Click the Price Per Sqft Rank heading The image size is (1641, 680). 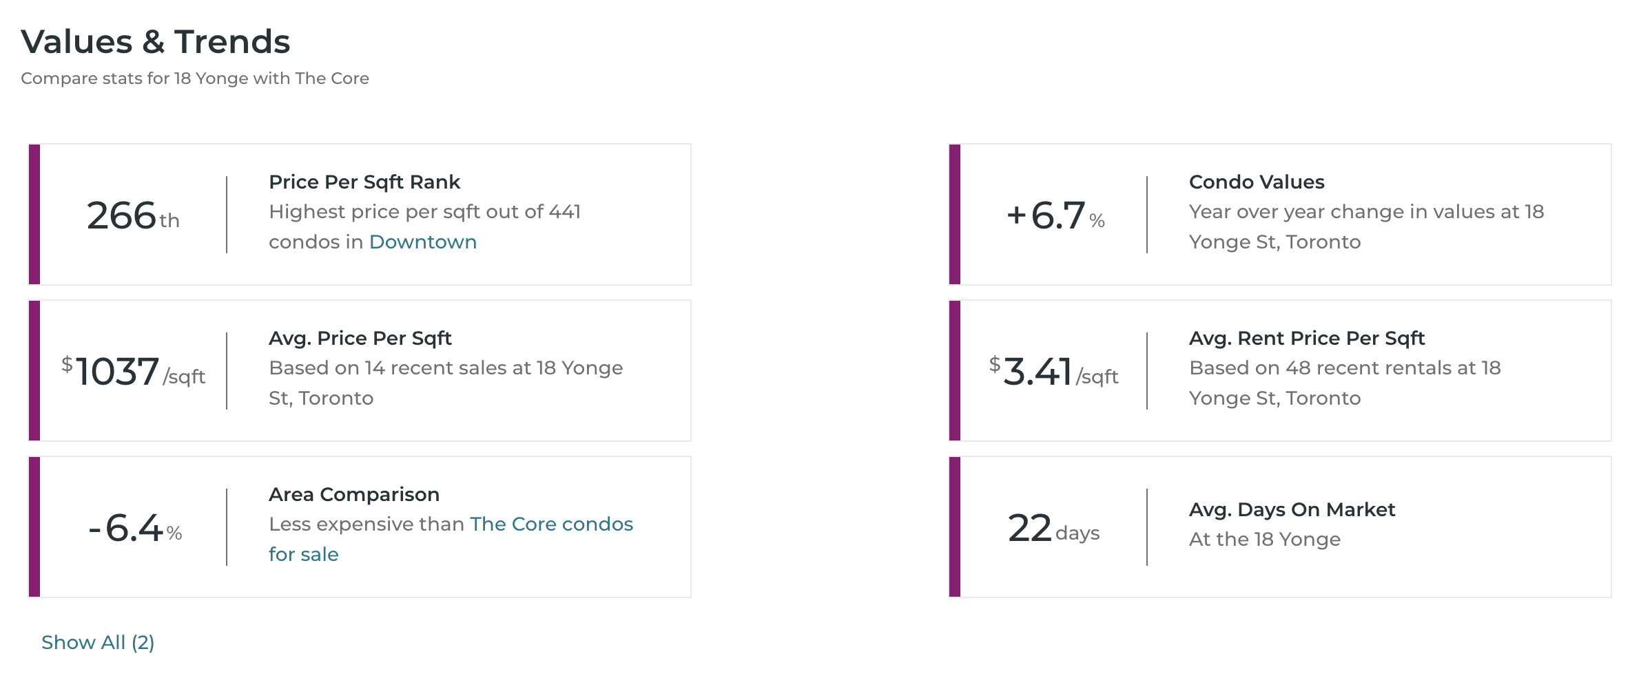(364, 182)
